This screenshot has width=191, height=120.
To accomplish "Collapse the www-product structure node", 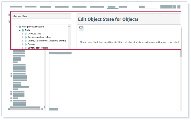I will tap(16, 27).
